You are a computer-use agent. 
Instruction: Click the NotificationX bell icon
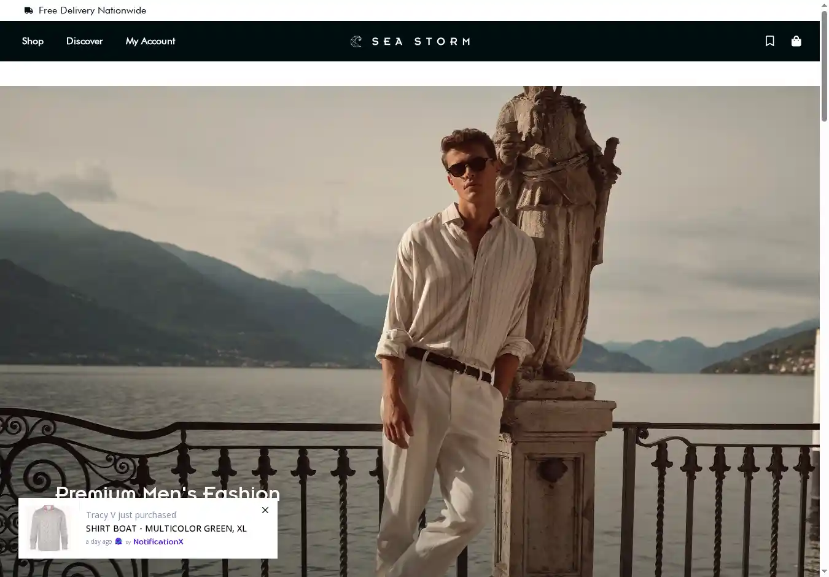pos(119,541)
